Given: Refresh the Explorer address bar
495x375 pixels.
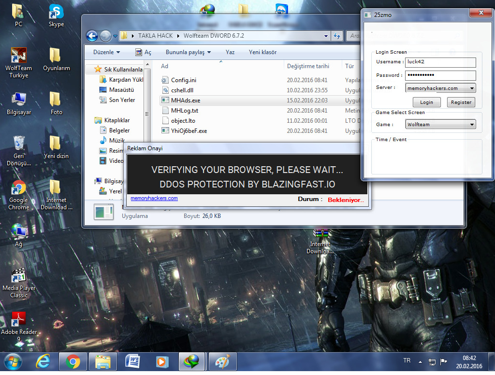Looking at the screenshot, I should (337, 36).
